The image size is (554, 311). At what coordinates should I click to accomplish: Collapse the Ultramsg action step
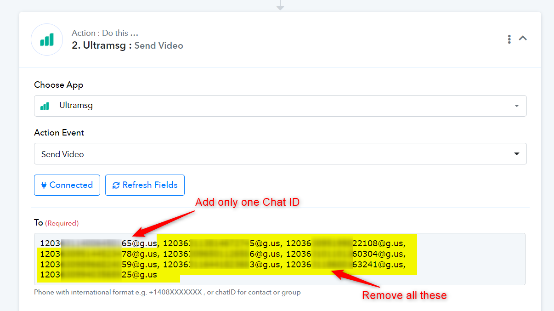[523, 39]
